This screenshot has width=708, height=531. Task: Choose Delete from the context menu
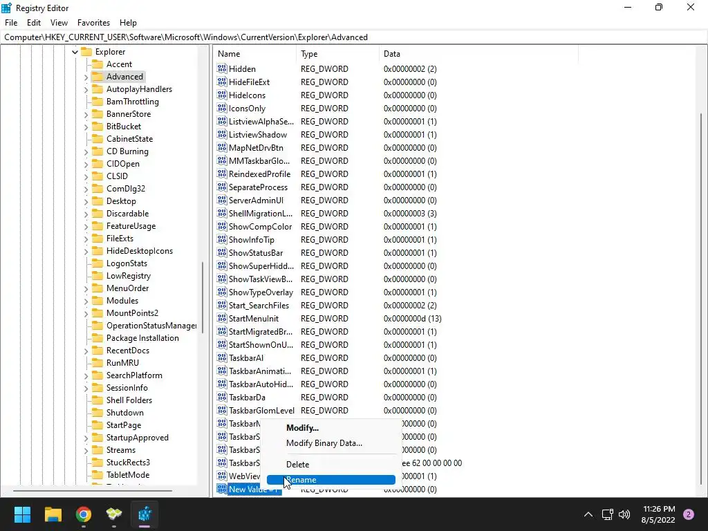(331, 464)
